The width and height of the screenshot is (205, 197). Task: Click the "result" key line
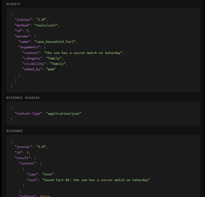(x=25, y=158)
